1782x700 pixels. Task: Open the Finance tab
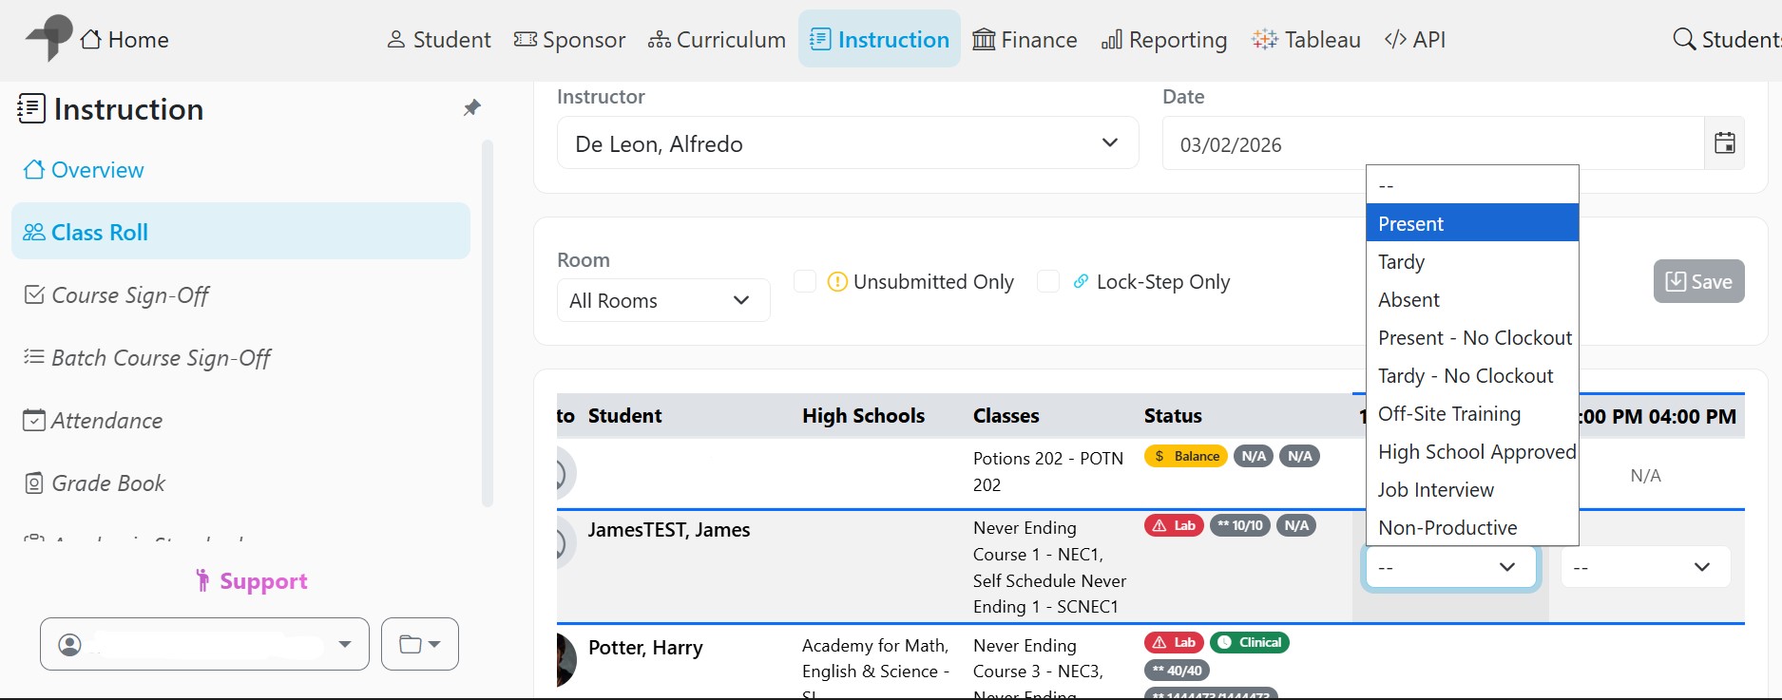pos(1025,39)
